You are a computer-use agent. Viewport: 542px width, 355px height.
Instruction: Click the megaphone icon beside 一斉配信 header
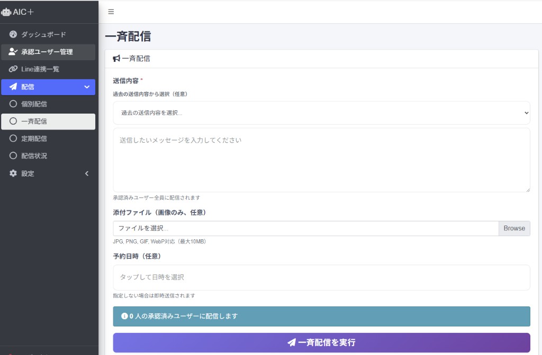118,58
